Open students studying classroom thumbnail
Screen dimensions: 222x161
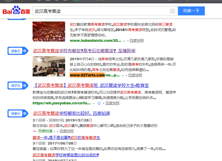pos(49,66)
